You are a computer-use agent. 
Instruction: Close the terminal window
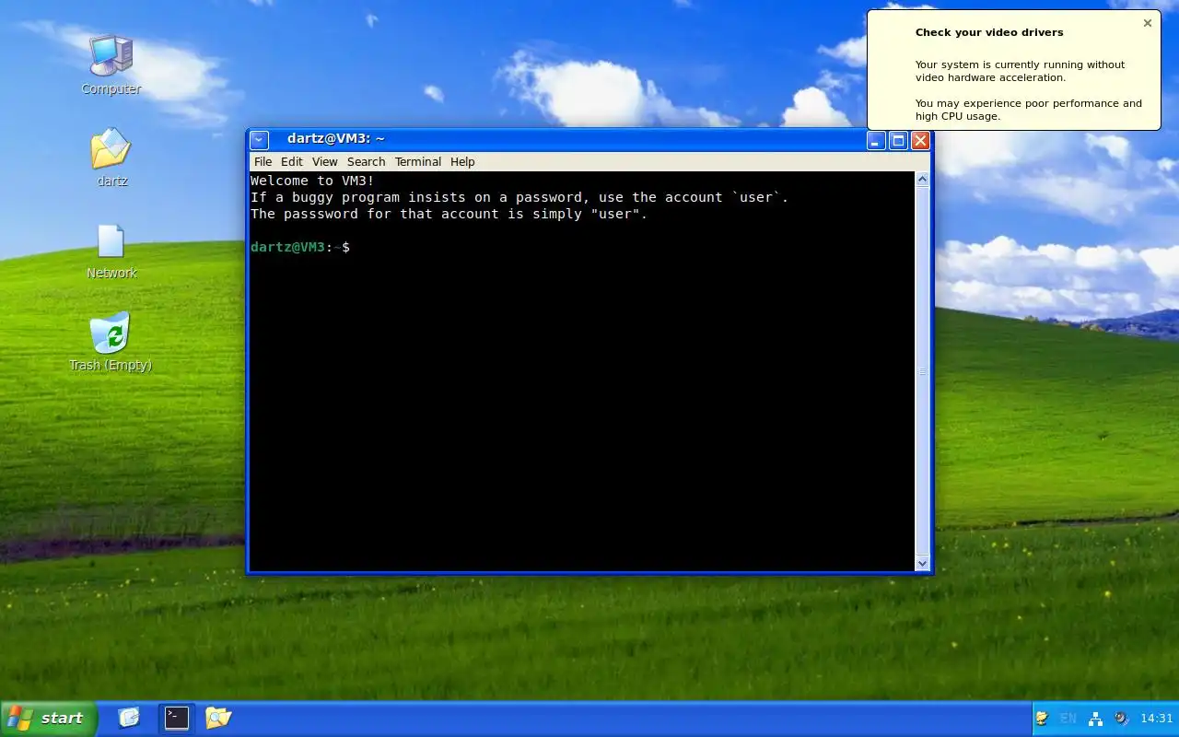pos(920,140)
